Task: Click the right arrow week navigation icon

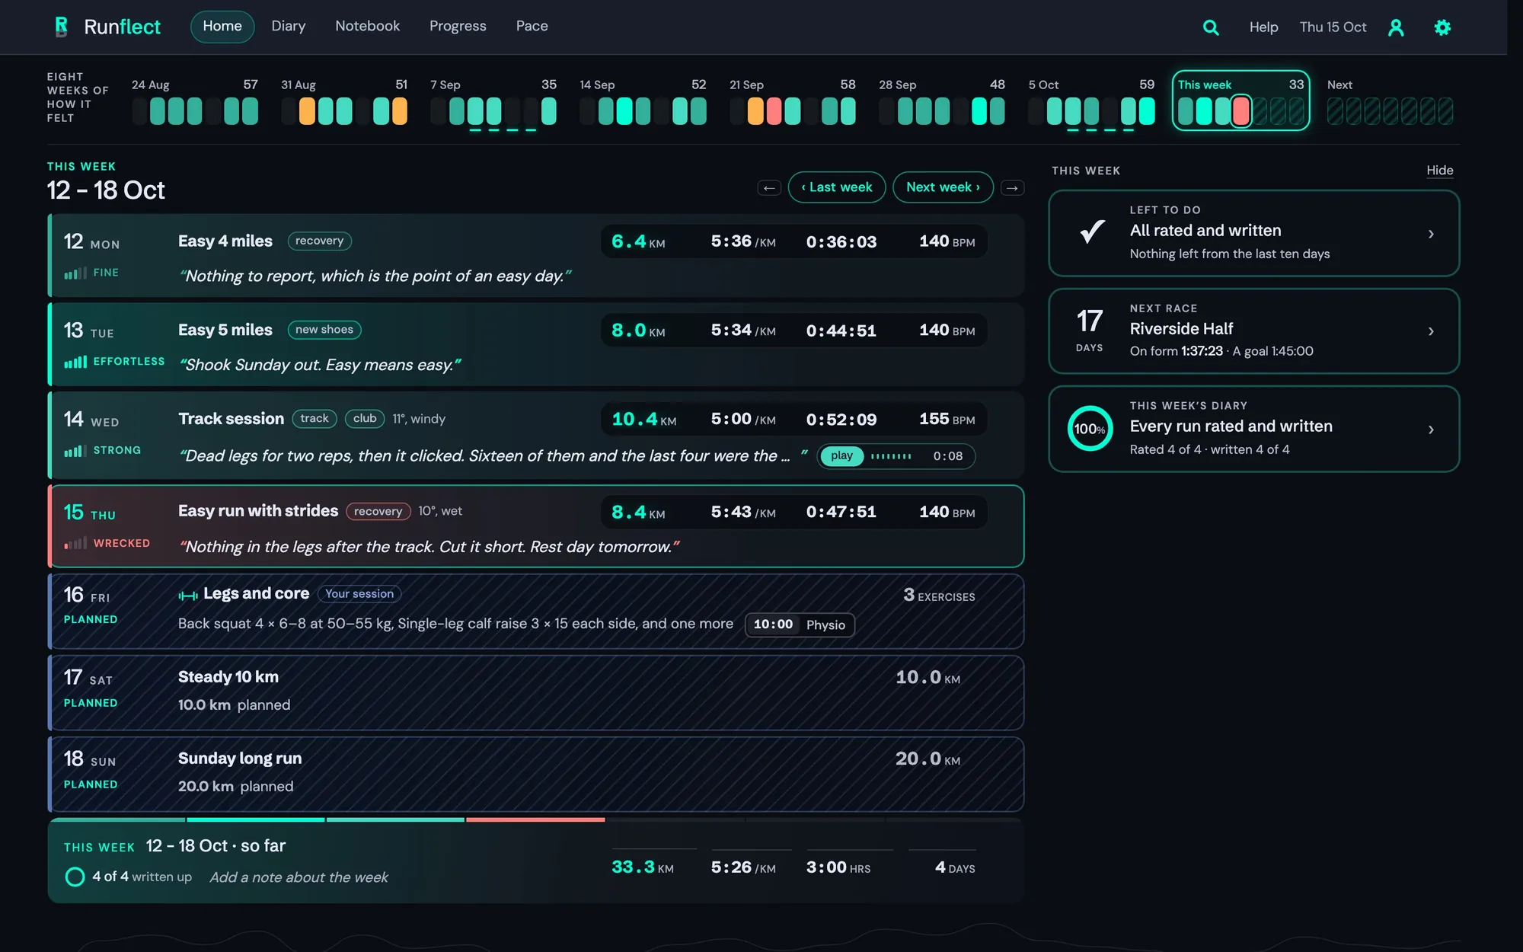Action: pyautogui.click(x=1012, y=187)
